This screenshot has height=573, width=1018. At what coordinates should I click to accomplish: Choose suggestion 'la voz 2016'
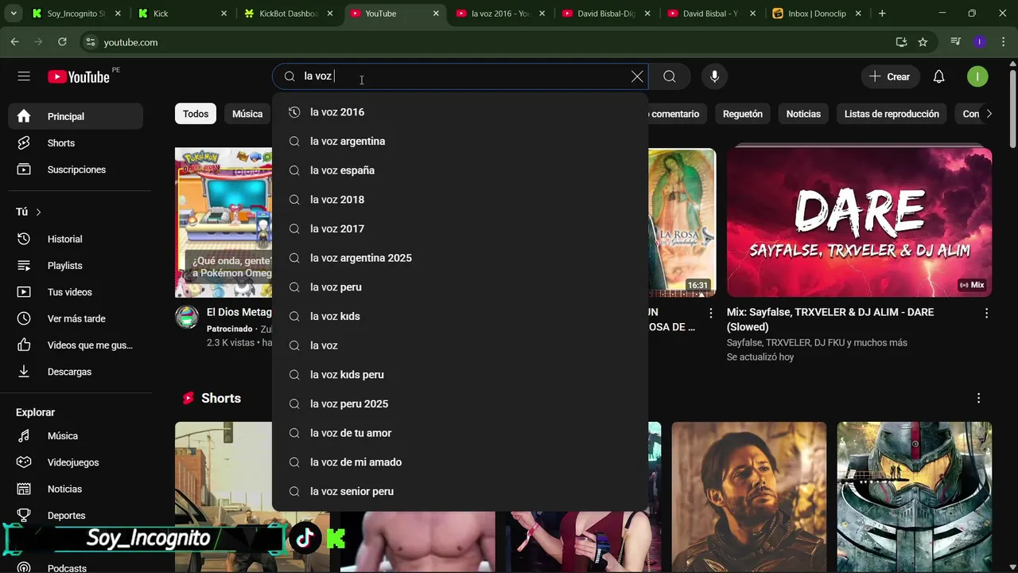(x=460, y=112)
